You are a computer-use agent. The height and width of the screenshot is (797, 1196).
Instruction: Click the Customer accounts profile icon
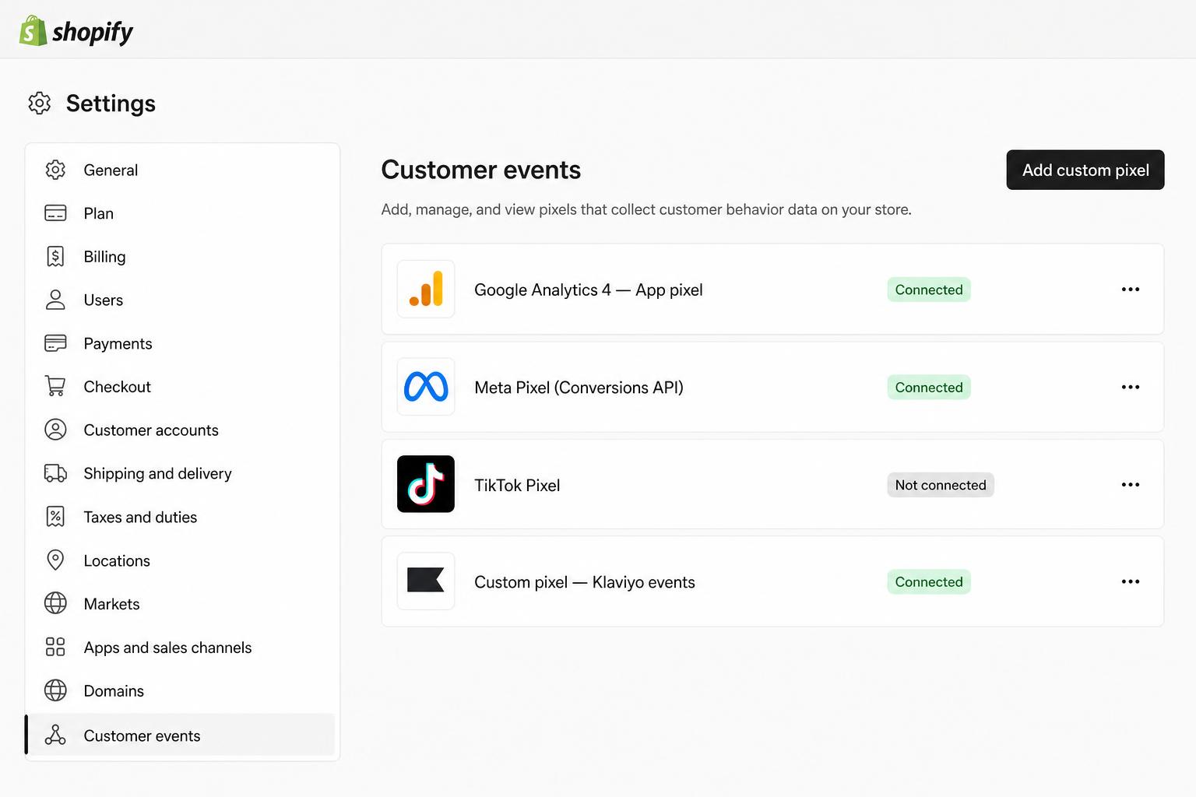click(55, 430)
